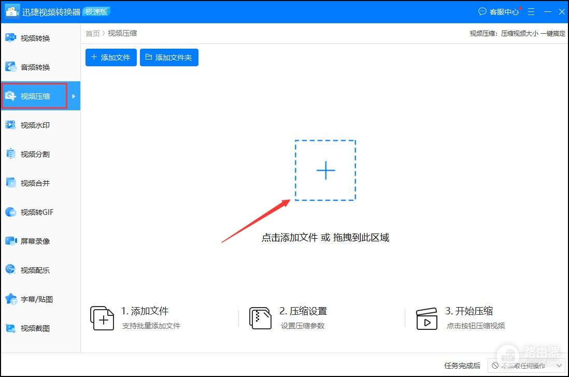Click the app logo in title bar

pos(11,11)
